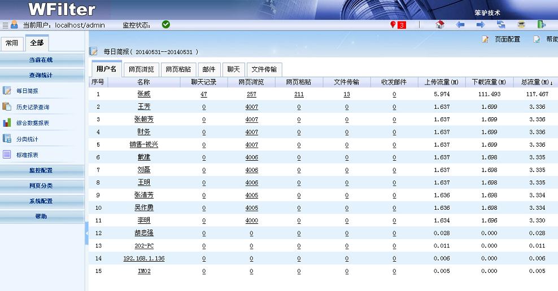Image resolution: width=558 pixels, height=291 pixels.
Task: Refresh the page using the sync icon
Action: [x=501, y=25]
